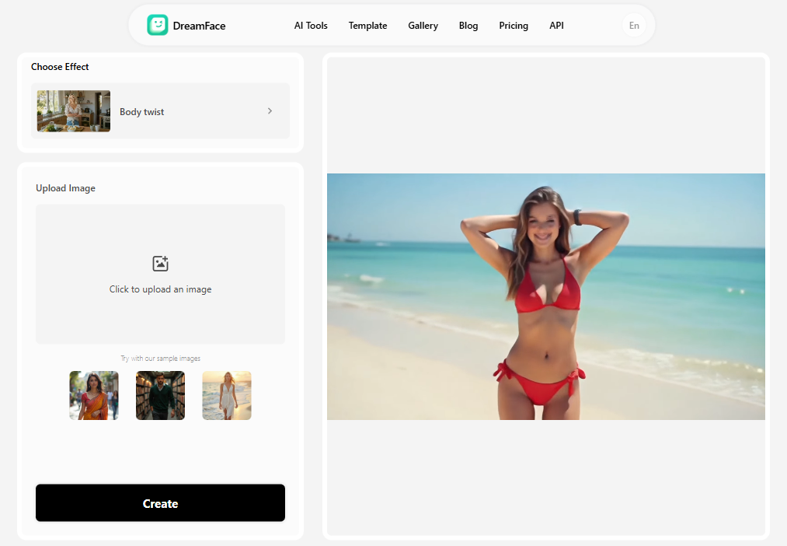Click the add-image upload icon
The height and width of the screenshot is (546, 787).
(160, 264)
